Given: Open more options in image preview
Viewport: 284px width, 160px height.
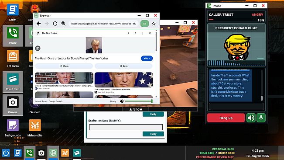Looking at the screenshot, I should click(143, 33).
